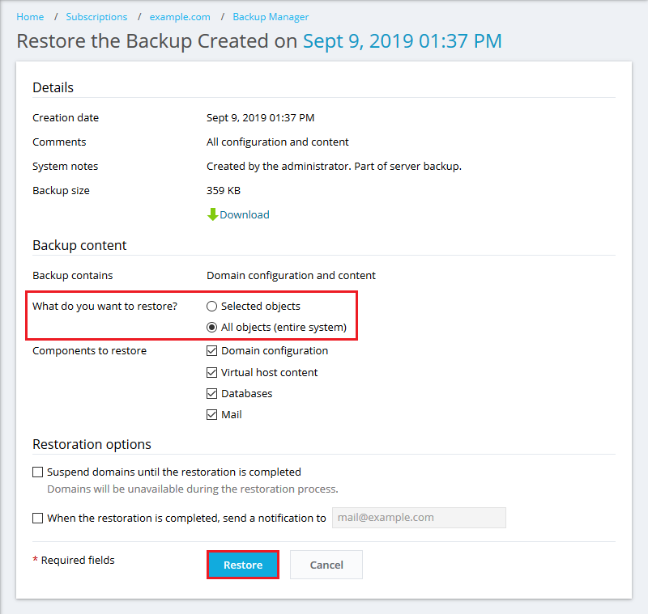Image resolution: width=648 pixels, height=614 pixels.
Task: Navigate to example.com breadcrumb
Action: (180, 17)
